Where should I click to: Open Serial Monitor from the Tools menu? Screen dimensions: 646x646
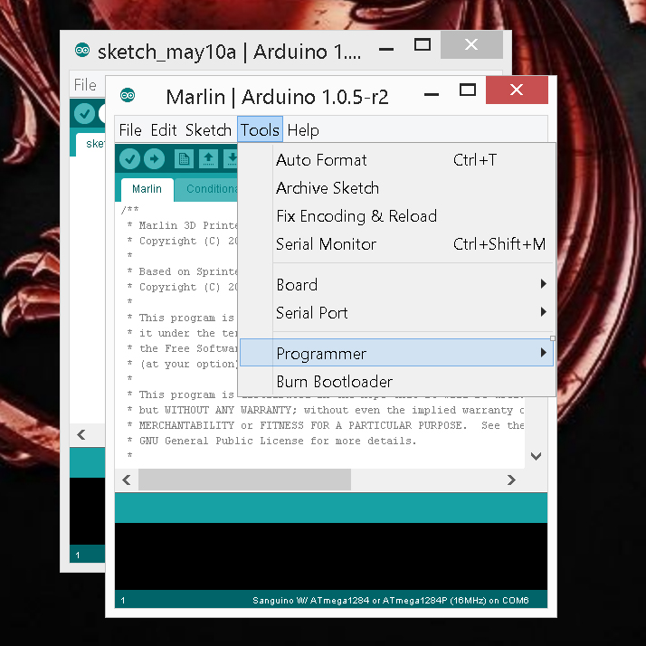pos(326,244)
